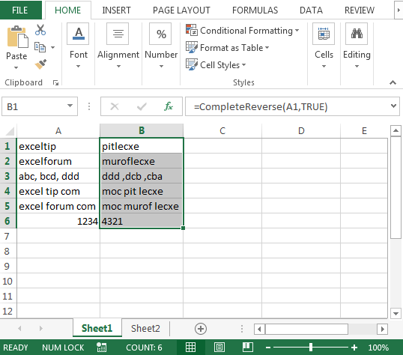Switch to Page Break Preview

tap(248, 348)
